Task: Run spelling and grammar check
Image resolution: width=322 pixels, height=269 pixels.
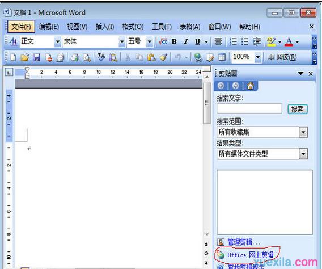Action: click(x=101, y=57)
